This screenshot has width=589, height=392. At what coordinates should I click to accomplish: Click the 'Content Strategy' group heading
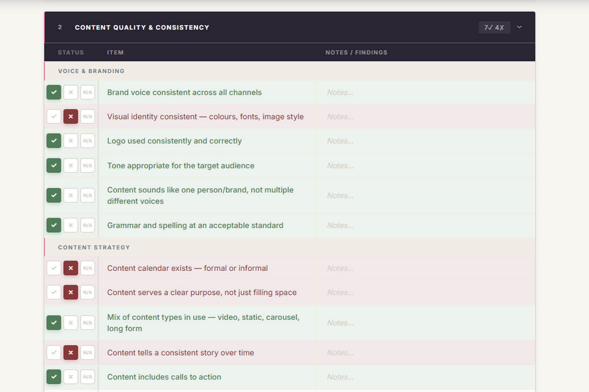[94, 247]
